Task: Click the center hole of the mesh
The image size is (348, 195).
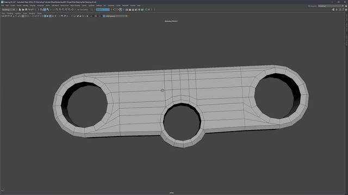Action: click(x=182, y=122)
